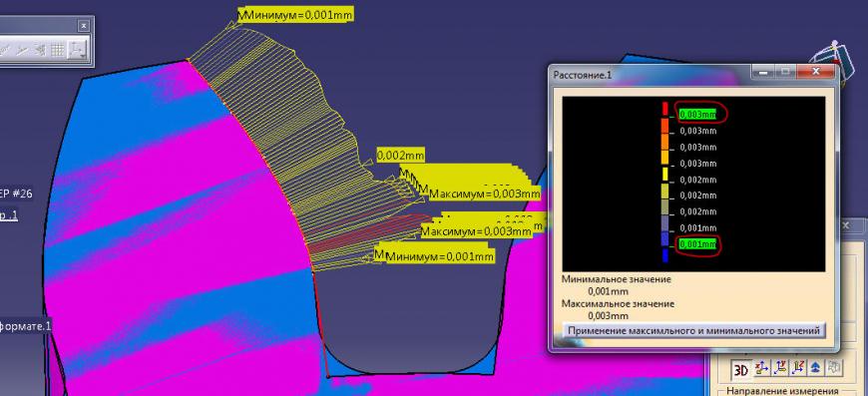Select the blue compass direction icon
This screenshot has width=868, height=396.
click(x=815, y=367)
